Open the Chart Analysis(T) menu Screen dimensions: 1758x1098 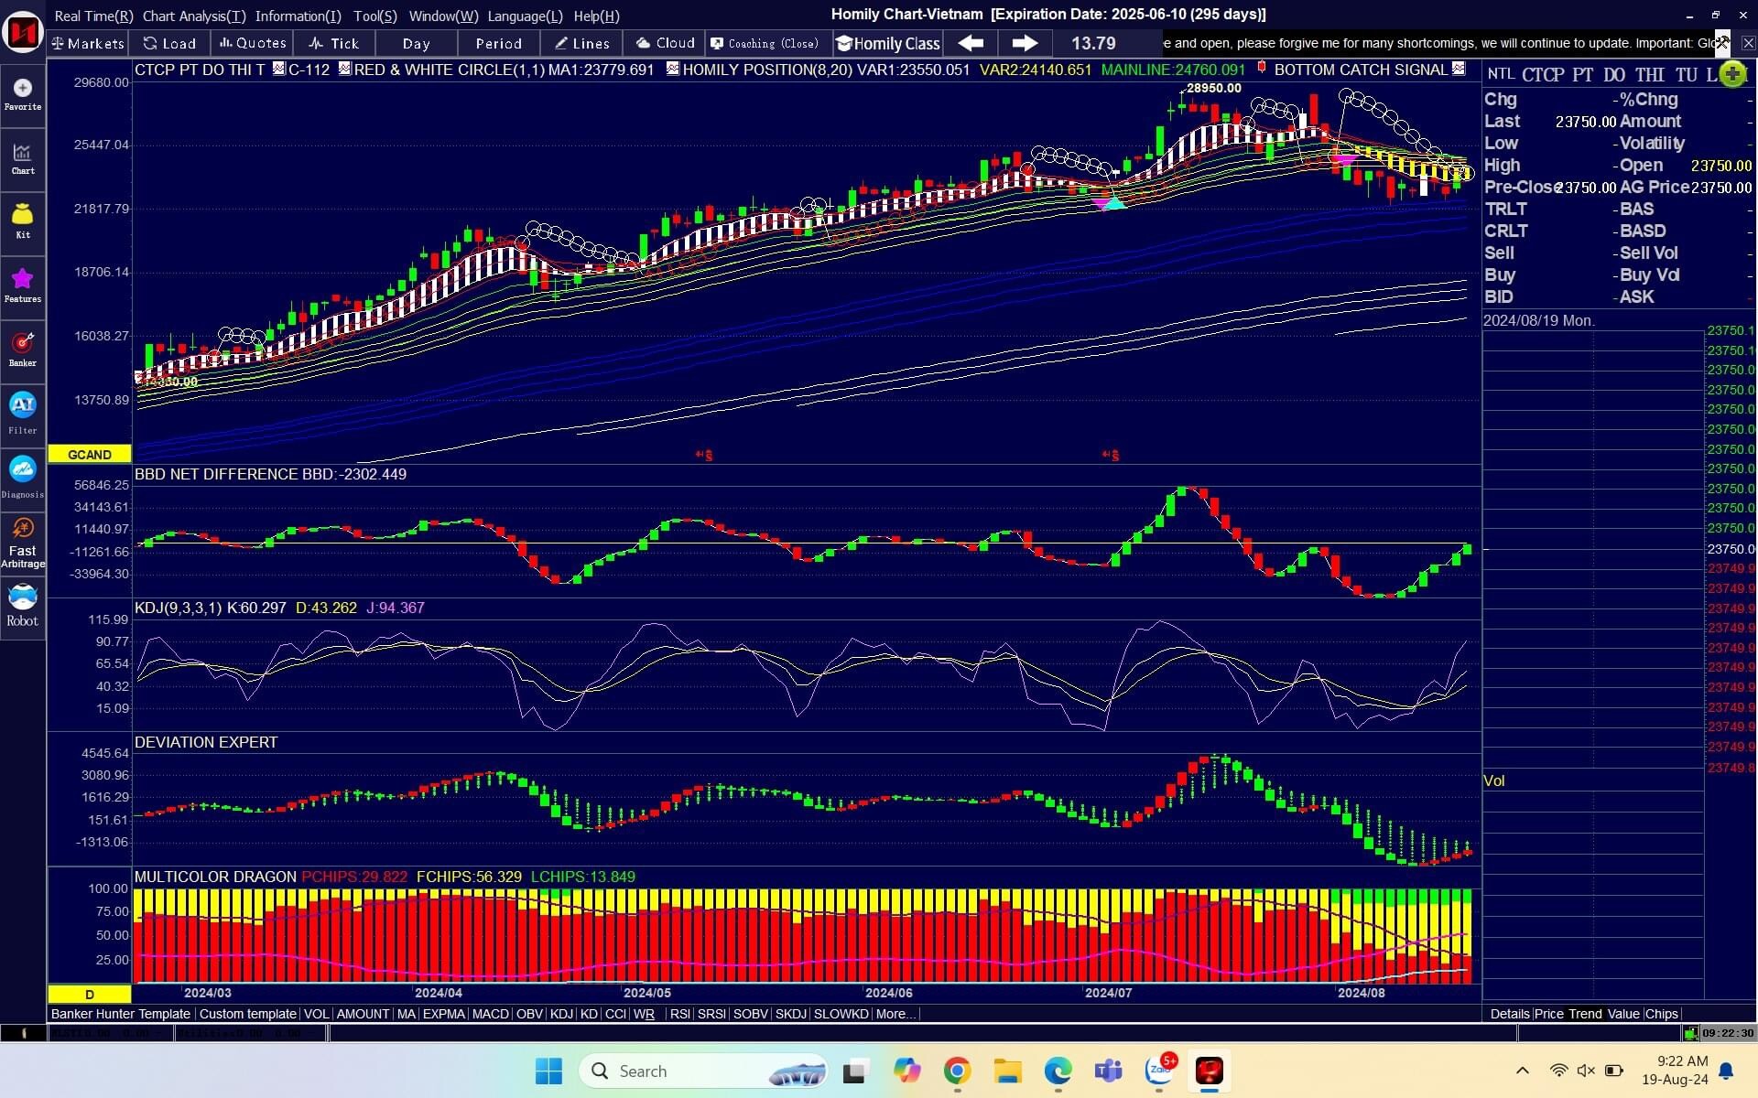coord(194,16)
